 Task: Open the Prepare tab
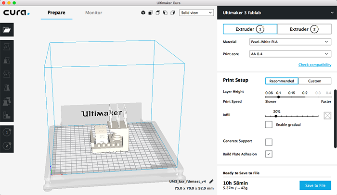tap(56, 12)
